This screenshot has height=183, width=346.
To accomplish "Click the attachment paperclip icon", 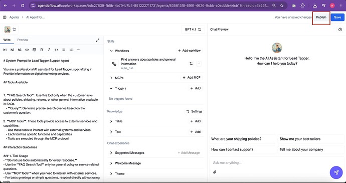I will 215,172.
